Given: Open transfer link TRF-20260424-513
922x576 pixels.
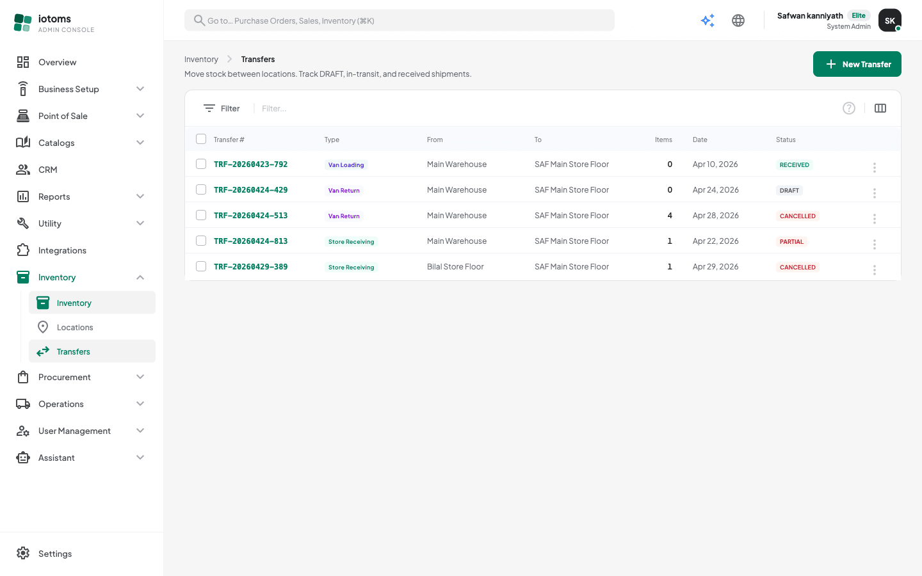Looking at the screenshot, I should point(250,216).
